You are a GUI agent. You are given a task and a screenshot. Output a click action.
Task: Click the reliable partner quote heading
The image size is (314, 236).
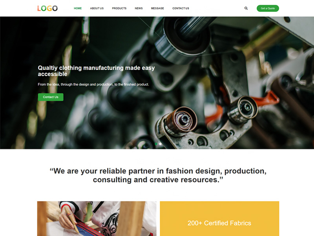point(158,175)
